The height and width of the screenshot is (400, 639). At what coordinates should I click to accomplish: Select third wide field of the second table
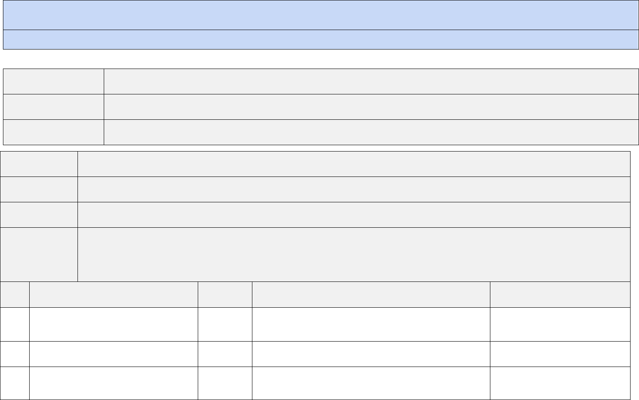click(x=354, y=215)
